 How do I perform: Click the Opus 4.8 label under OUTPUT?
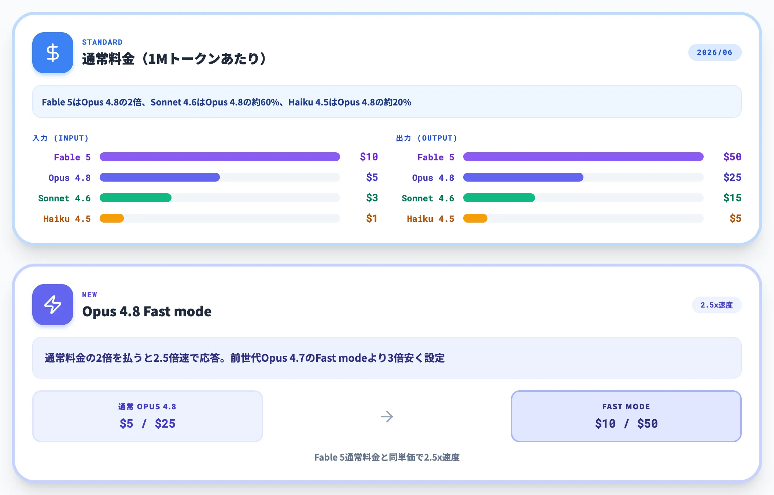click(433, 178)
